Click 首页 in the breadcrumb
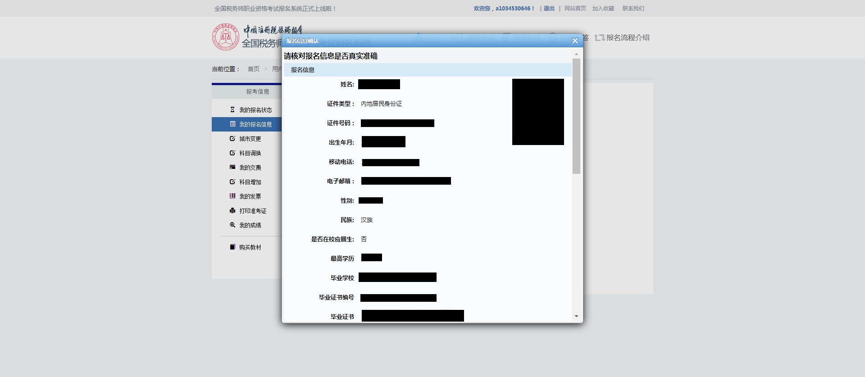The height and width of the screenshot is (377, 865). tap(253, 69)
